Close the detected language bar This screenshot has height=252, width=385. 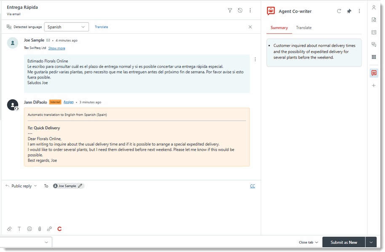tap(250, 27)
